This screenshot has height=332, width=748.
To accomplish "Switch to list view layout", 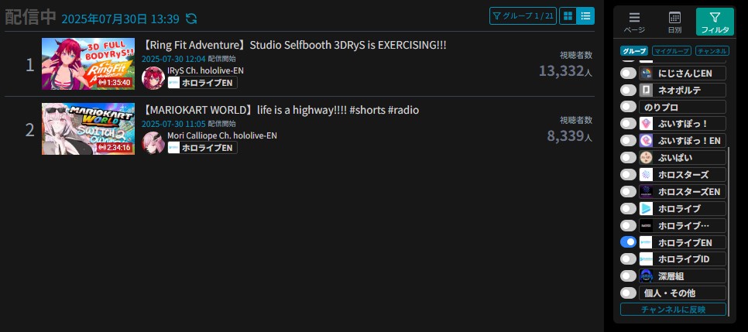I will click(x=586, y=15).
